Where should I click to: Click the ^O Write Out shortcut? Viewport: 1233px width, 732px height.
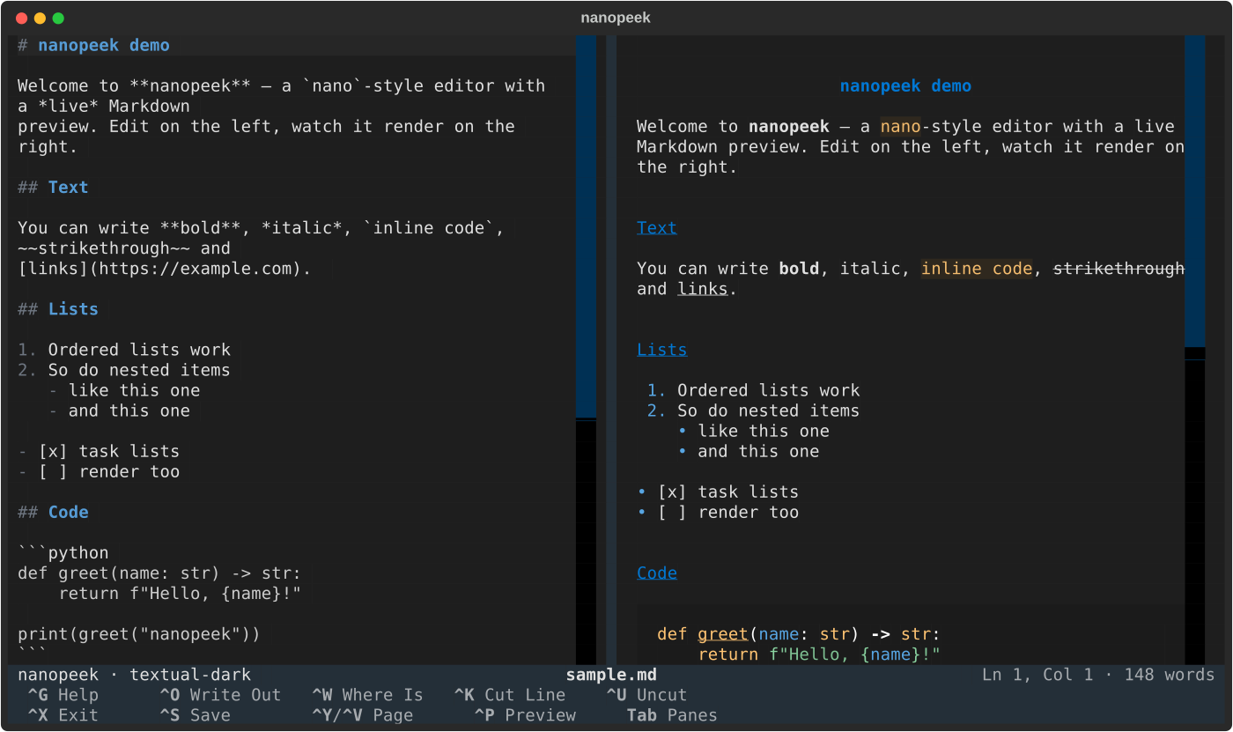(x=220, y=695)
